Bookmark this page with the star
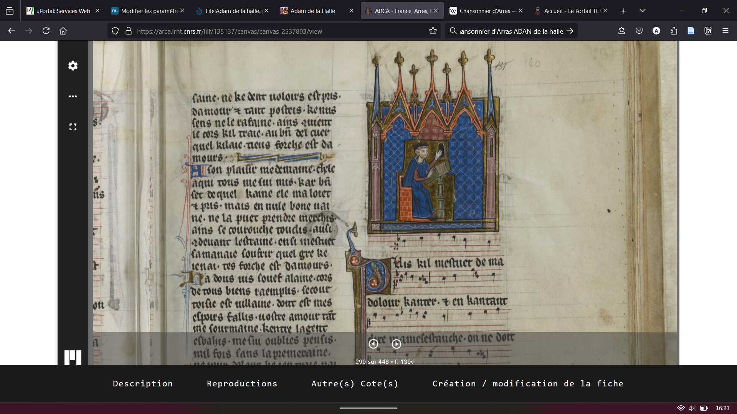 pyautogui.click(x=433, y=31)
